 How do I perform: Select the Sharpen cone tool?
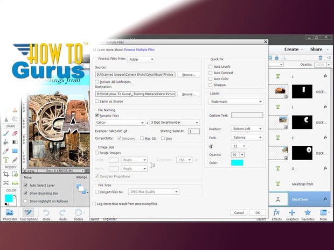pyautogui.click(x=6, y=119)
